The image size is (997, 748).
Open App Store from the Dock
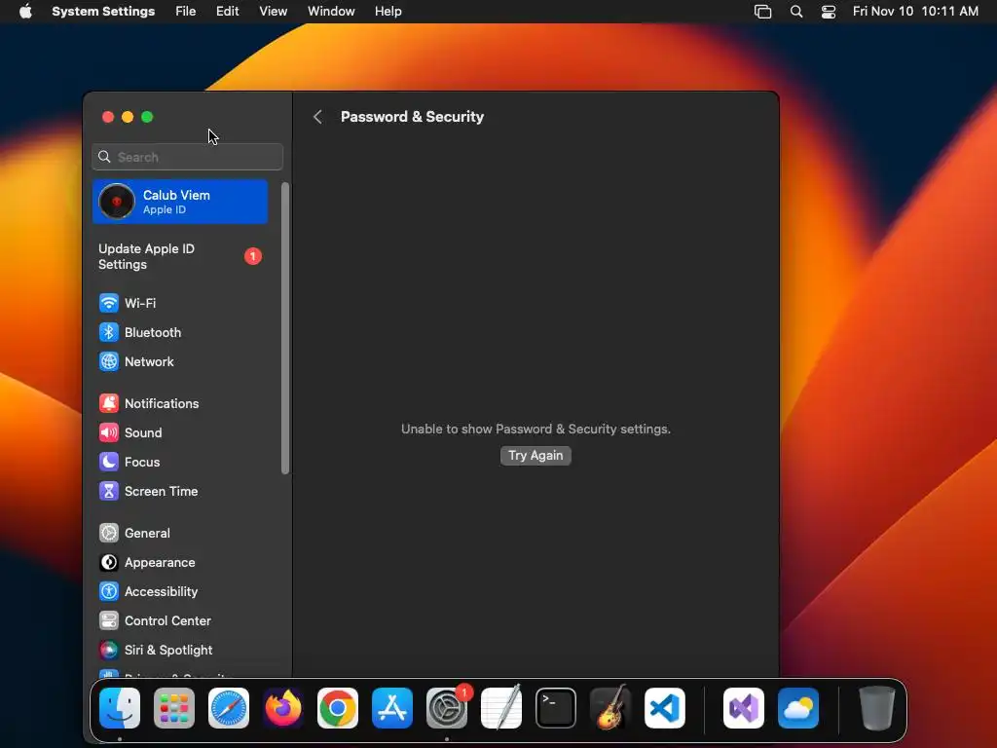click(392, 708)
